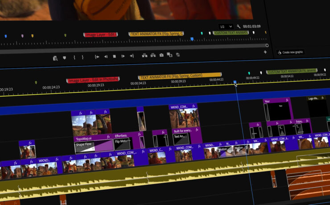This screenshot has width=330, height=205.
Task: Click timeline ruler at 00:00:24:23
Action: pyautogui.click(x=51, y=87)
